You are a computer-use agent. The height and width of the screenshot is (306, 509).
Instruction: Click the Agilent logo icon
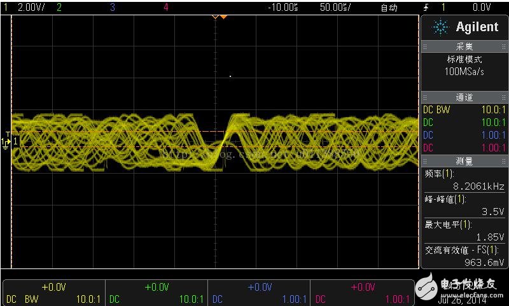tap(440, 27)
